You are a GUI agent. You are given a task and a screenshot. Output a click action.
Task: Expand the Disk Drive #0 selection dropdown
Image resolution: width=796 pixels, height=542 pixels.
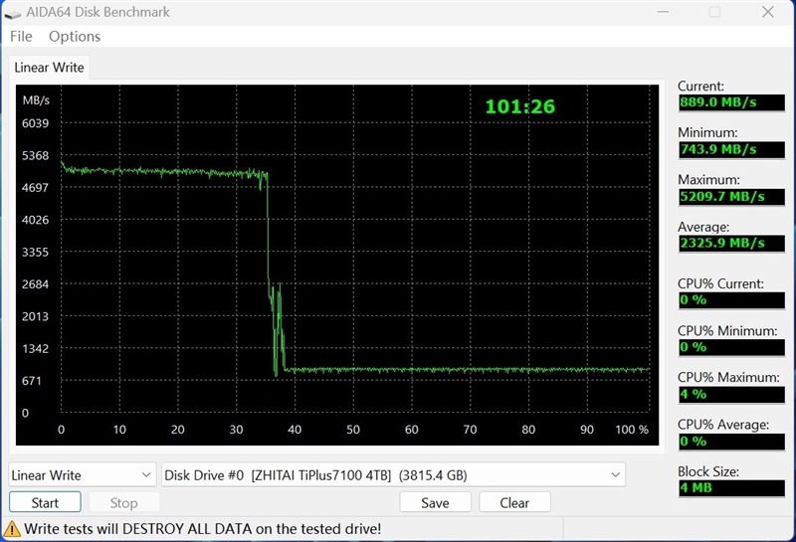click(x=393, y=475)
